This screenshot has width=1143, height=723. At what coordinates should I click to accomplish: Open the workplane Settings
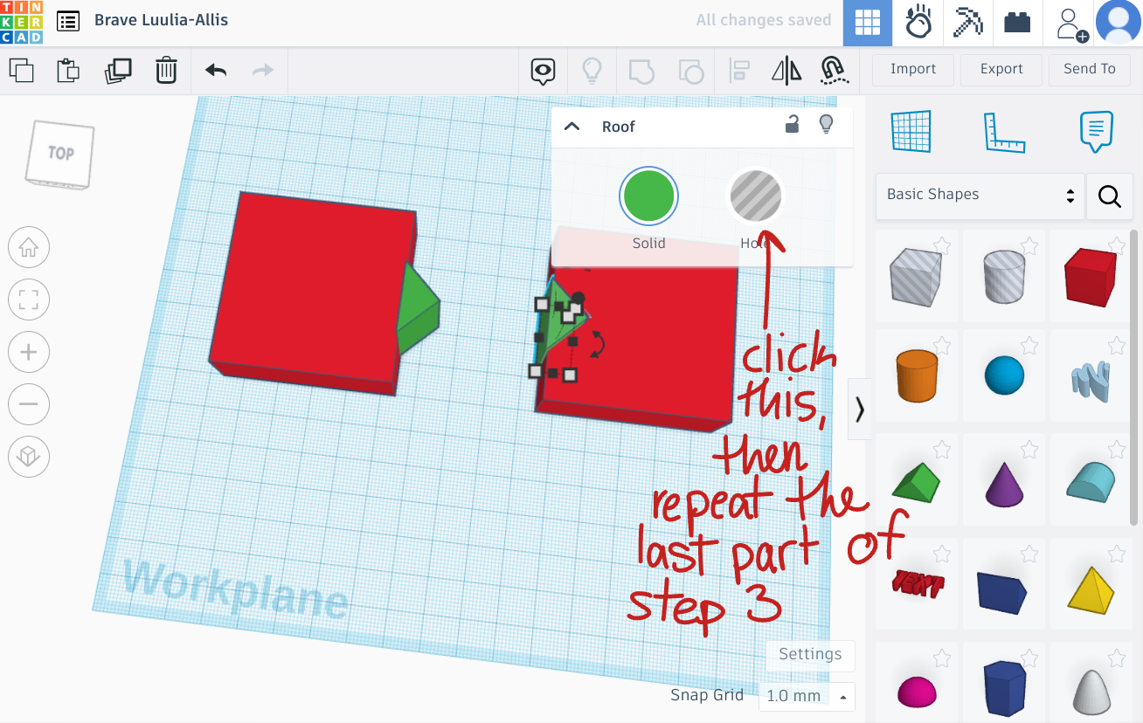click(809, 655)
